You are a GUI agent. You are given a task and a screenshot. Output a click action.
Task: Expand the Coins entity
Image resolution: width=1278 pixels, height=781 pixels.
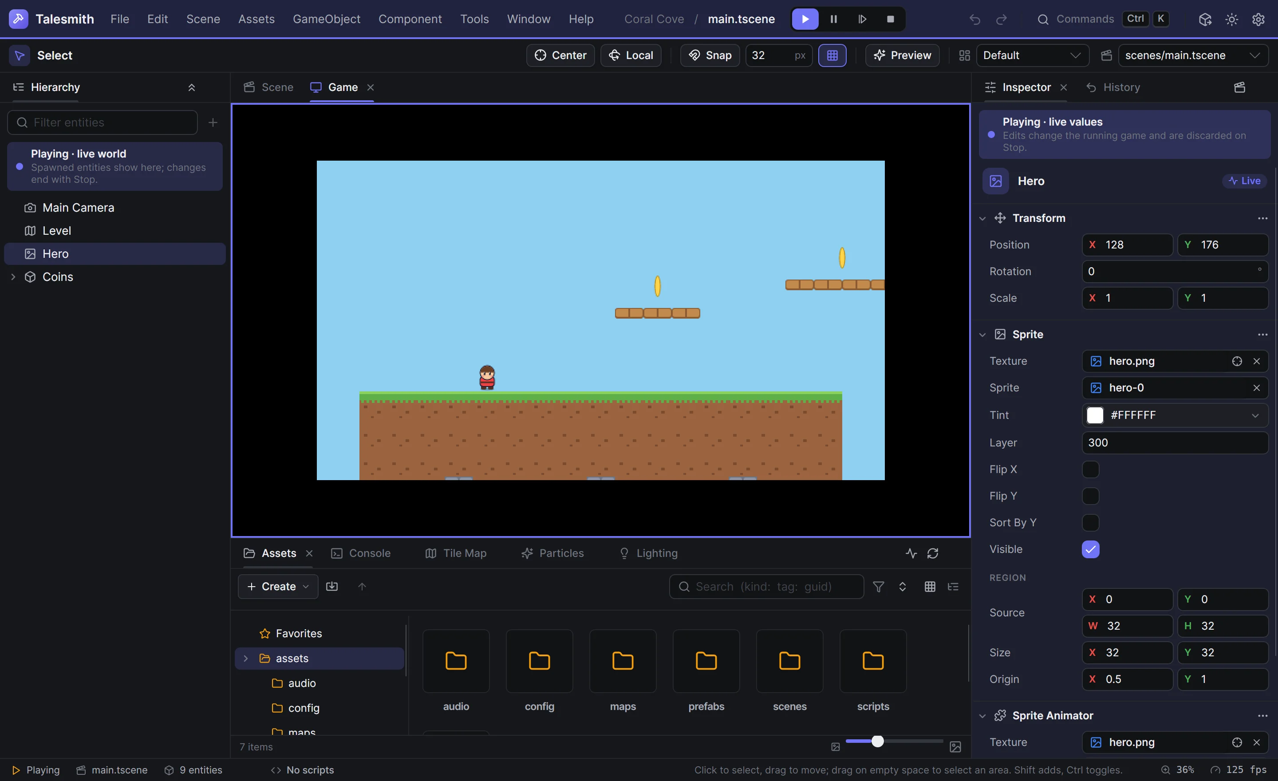[13, 277]
